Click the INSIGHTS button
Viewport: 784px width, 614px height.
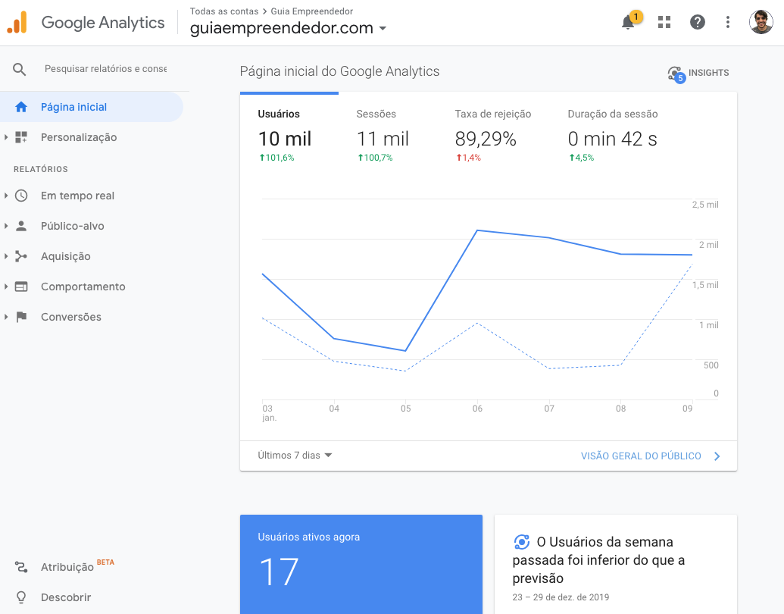[x=698, y=73]
